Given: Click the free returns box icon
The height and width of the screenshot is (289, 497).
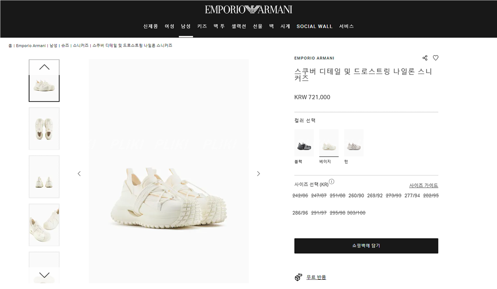Looking at the screenshot, I should pos(299,277).
